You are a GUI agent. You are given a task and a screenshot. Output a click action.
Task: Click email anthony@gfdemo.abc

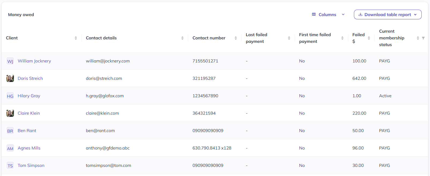pyautogui.click(x=108, y=148)
